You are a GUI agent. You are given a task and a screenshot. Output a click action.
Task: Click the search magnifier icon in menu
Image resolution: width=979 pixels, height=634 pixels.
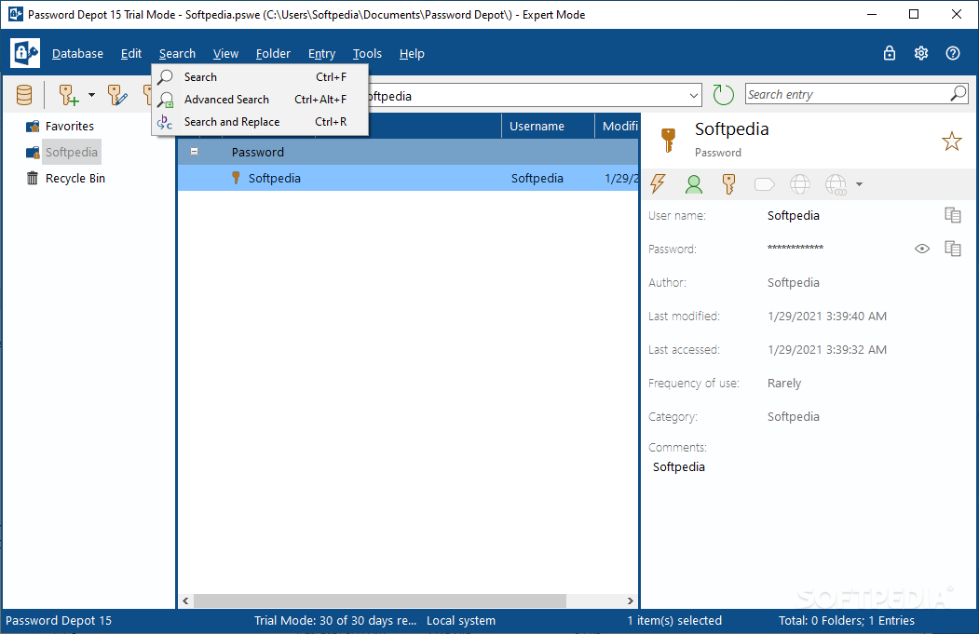[x=166, y=76]
